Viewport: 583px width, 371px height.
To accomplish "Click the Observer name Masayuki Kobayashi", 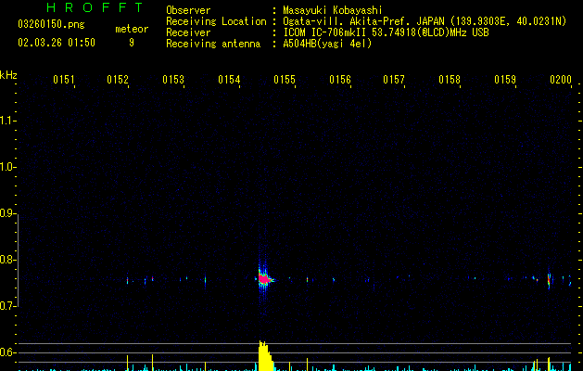I will pos(333,10).
